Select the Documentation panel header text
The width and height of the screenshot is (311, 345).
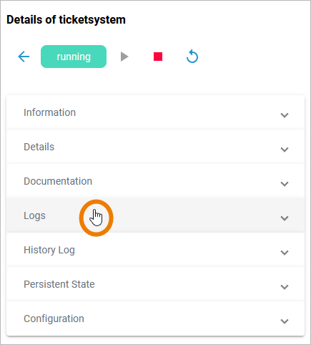[x=58, y=181]
